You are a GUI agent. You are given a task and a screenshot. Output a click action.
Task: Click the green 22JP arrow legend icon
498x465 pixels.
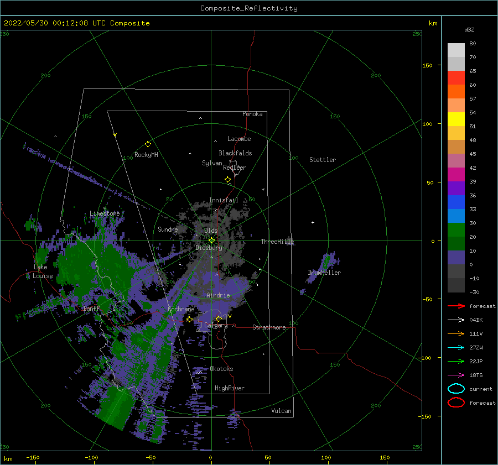[456, 361]
